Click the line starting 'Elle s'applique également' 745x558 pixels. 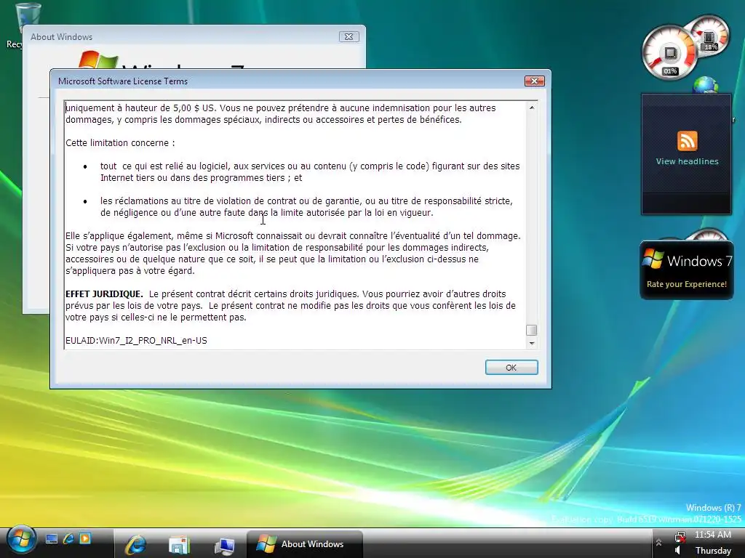[x=293, y=236]
